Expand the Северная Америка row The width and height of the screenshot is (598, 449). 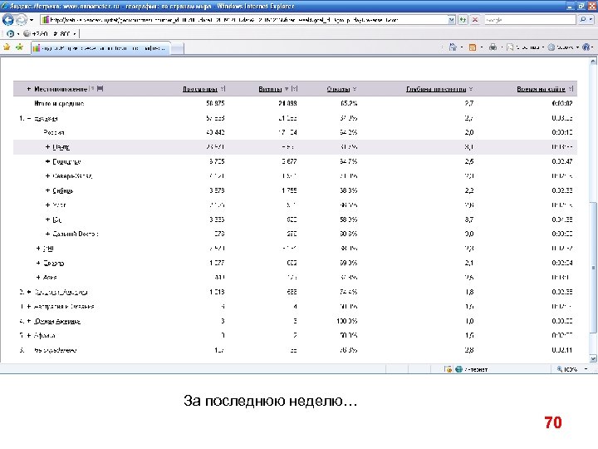(28, 292)
